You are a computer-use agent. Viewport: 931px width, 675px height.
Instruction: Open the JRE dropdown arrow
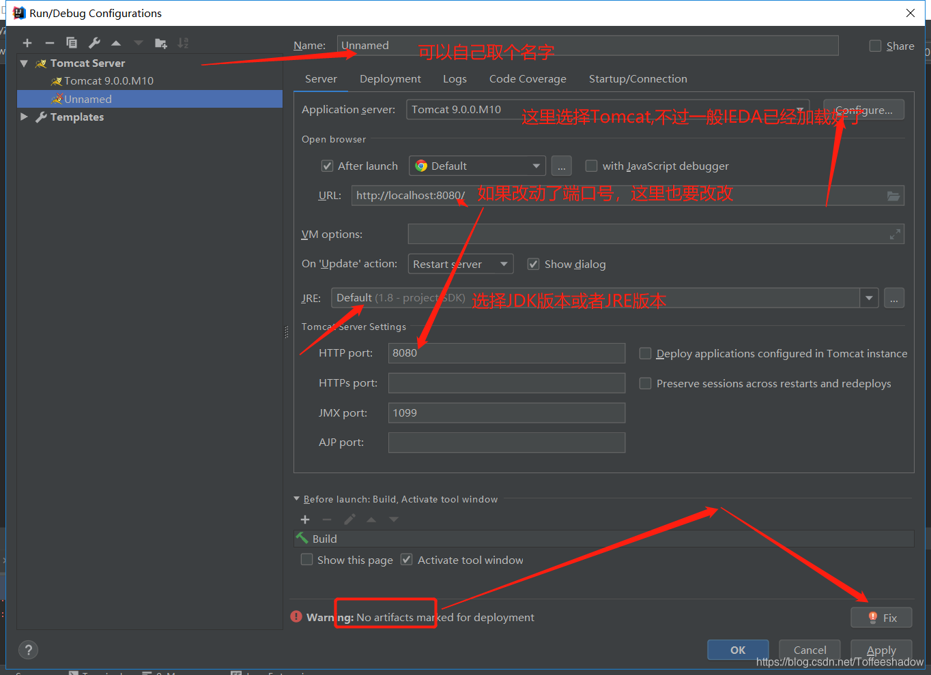click(869, 298)
